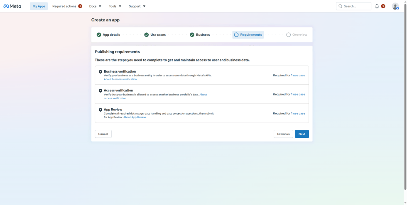Click the Overview step circle indicator
Image resolution: width=407 pixels, height=205 pixels.
coord(288,35)
